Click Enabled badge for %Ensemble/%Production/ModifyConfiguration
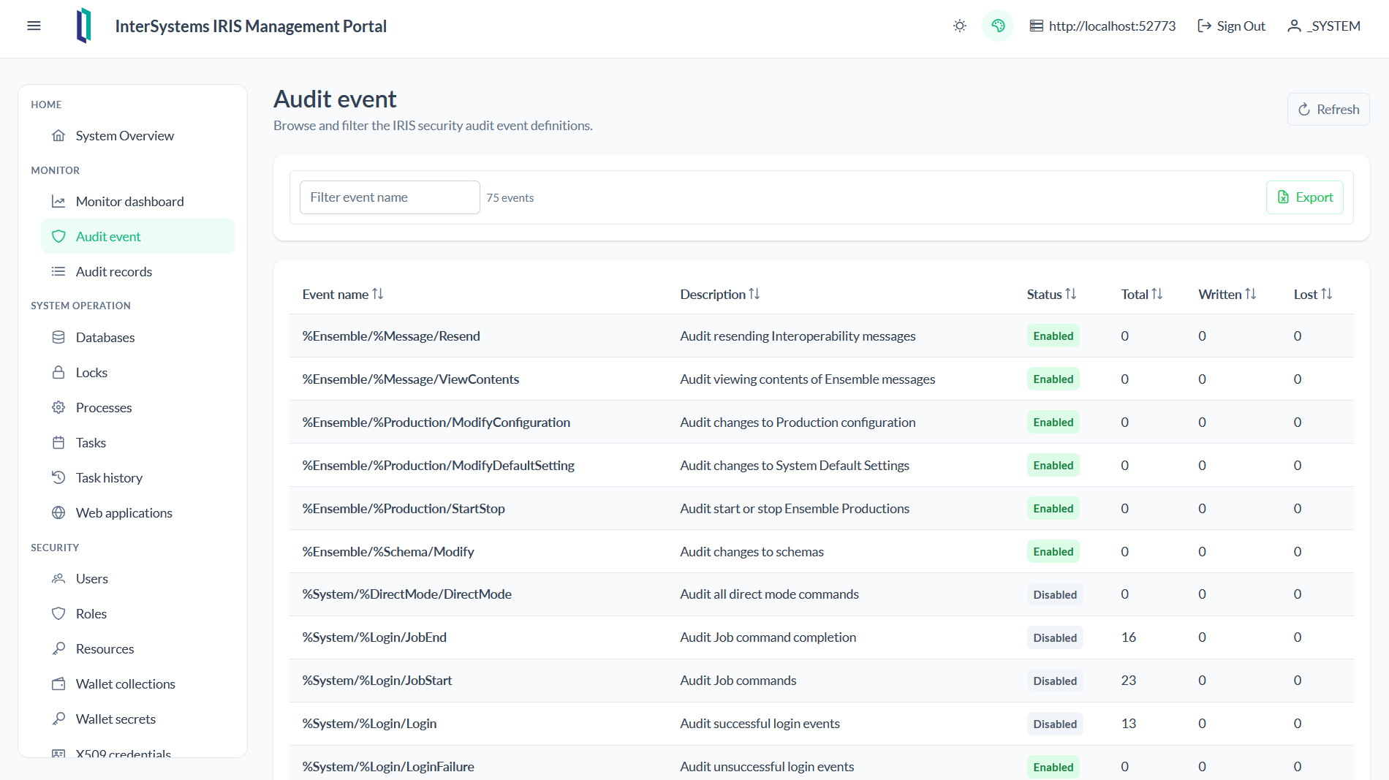This screenshot has height=780, width=1389. coord(1053,423)
